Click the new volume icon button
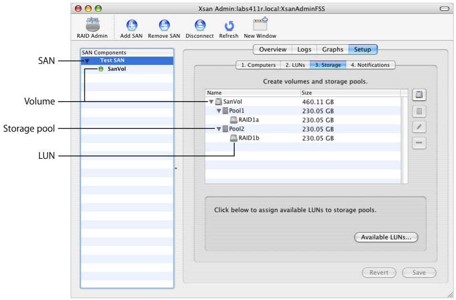The width and height of the screenshot is (456, 300). tap(419, 95)
